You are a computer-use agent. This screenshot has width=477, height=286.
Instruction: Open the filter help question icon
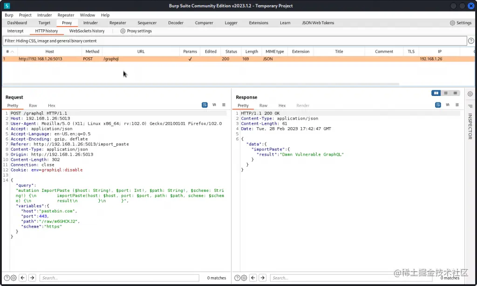tap(471, 41)
